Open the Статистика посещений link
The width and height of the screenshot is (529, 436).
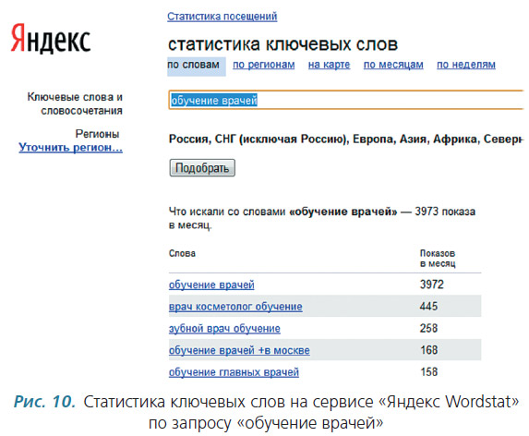(x=222, y=17)
